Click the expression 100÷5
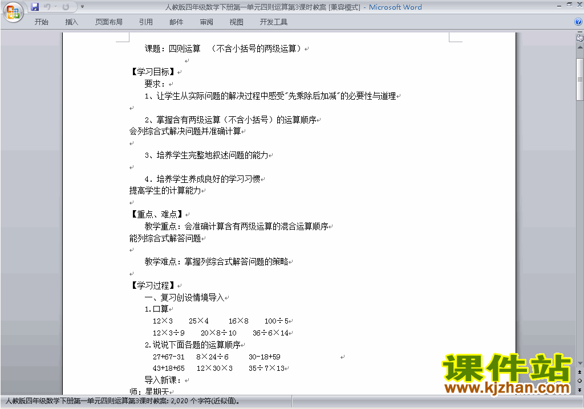584x409 pixels. click(x=277, y=321)
